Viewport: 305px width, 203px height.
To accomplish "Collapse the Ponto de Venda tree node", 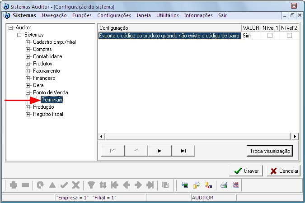I will coord(28,92).
